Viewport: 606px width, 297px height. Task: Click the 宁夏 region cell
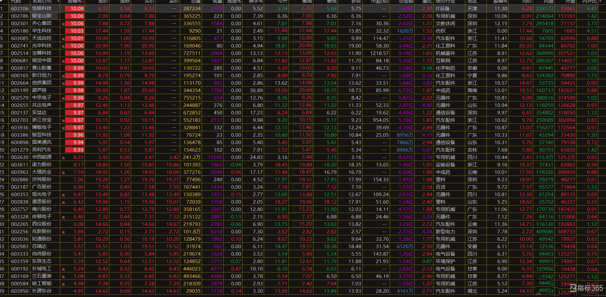pyautogui.click(x=472, y=75)
